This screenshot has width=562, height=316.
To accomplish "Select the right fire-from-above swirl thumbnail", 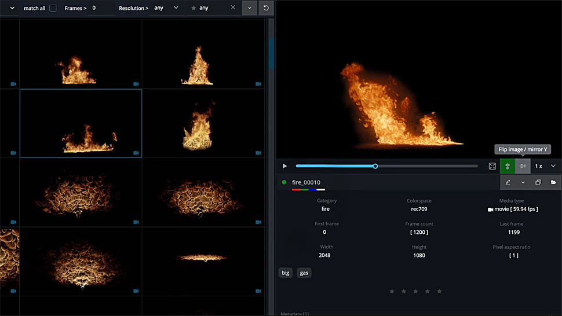I will pyautogui.click(x=203, y=193).
